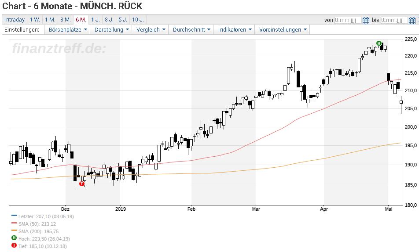The height and width of the screenshot is (252, 419).
Task: Click the 'Mai' x-axis month label
Action: [389, 209]
